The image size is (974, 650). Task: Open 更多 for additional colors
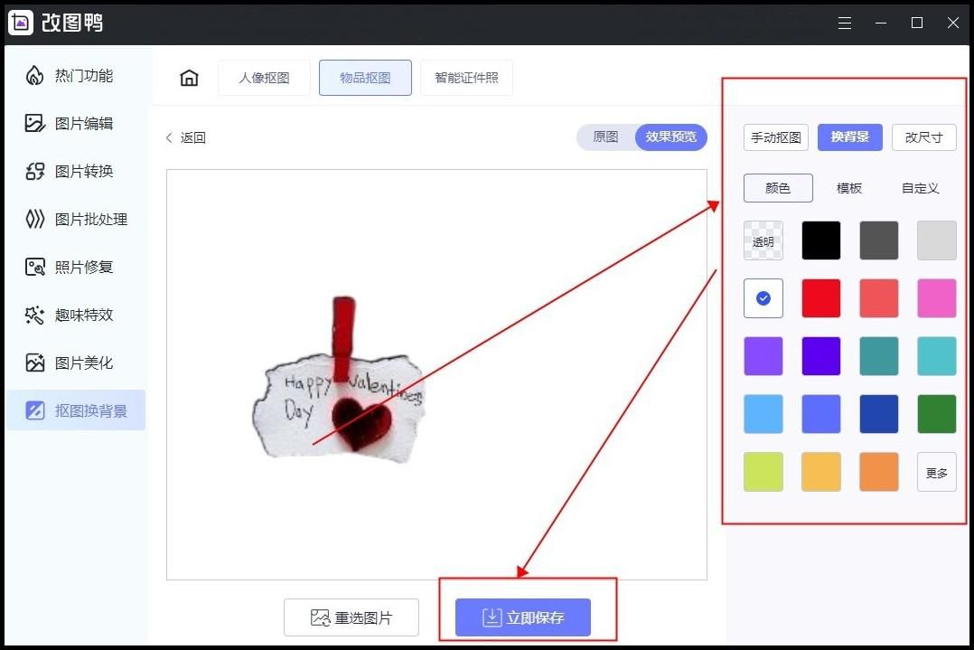coord(936,471)
